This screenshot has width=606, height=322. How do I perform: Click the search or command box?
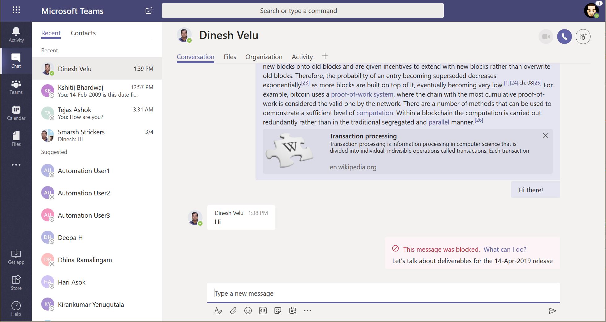pyautogui.click(x=303, y=11)
